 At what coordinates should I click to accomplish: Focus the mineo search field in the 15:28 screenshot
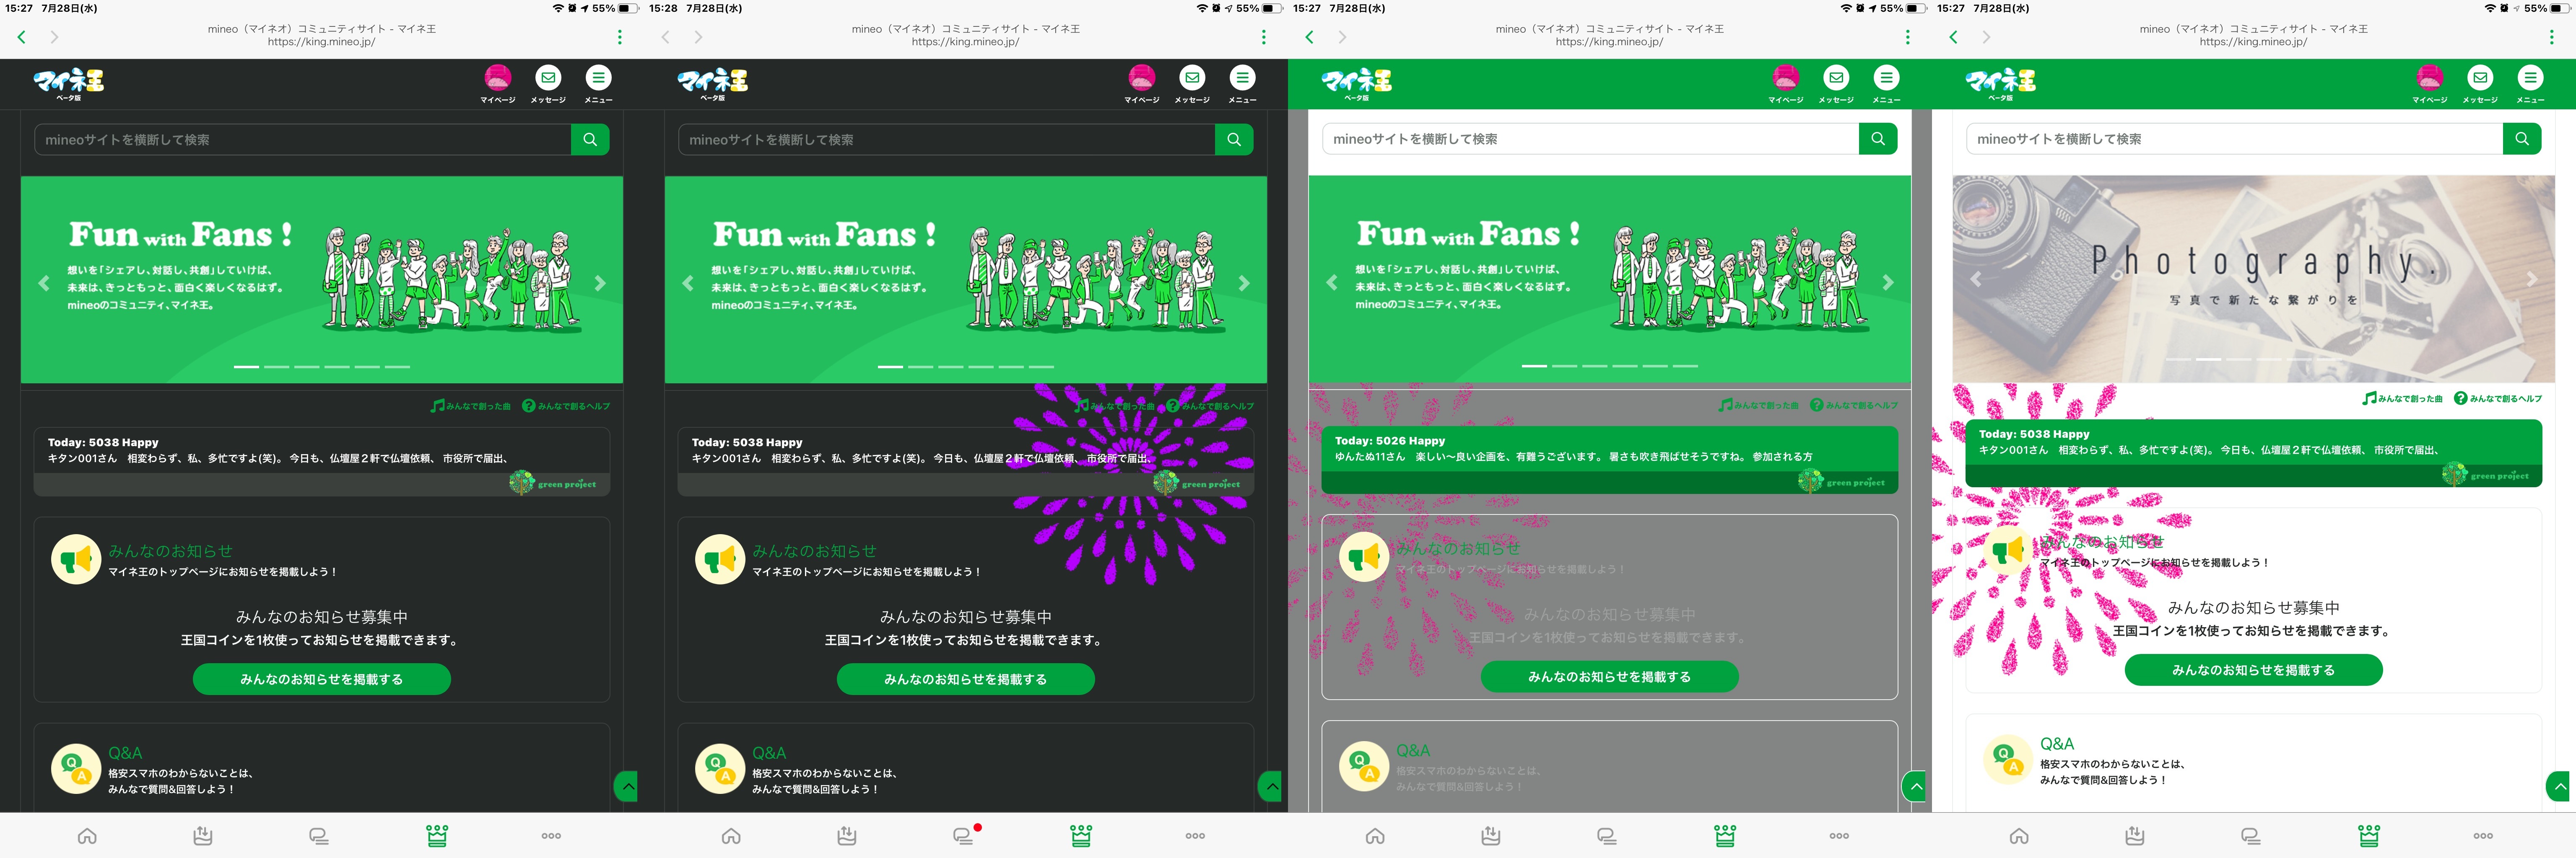[946, 140]
